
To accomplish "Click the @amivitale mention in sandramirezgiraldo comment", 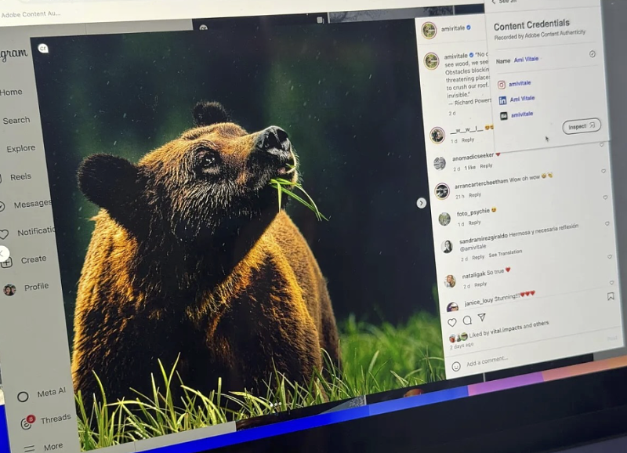I will pos(473,248).
